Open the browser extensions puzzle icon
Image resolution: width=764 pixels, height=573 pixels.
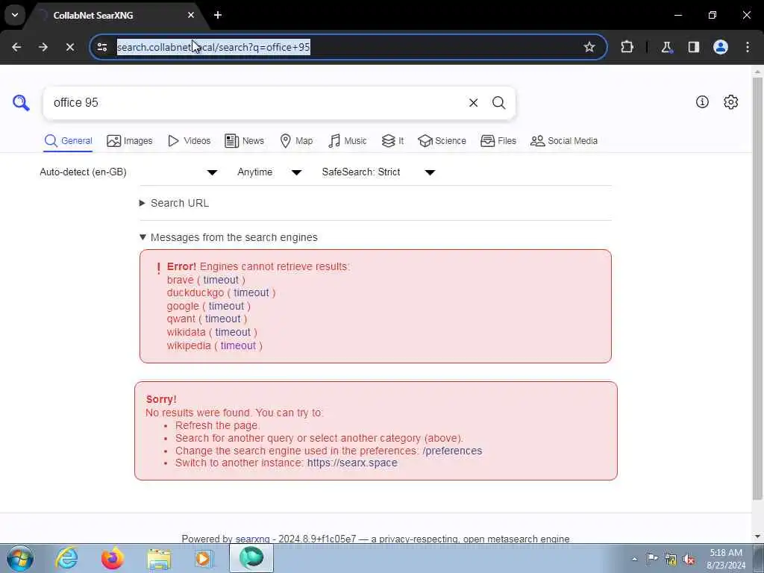(627, 47)
